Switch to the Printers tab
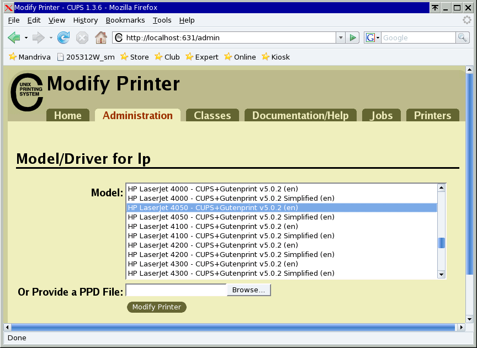 (x=432, y=115)
